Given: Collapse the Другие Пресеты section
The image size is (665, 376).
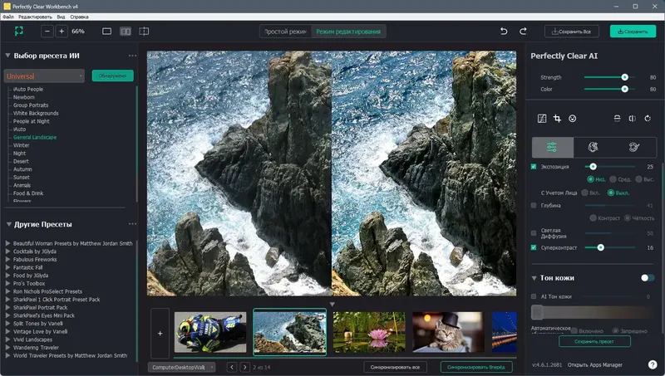Looking at the screenshot, I should (x=8, y=224).
